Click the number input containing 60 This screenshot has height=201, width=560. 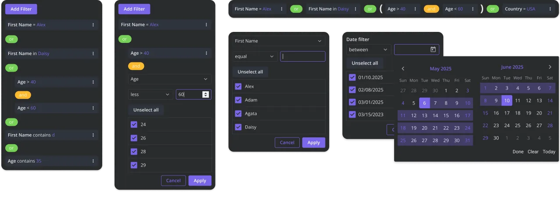194,94
